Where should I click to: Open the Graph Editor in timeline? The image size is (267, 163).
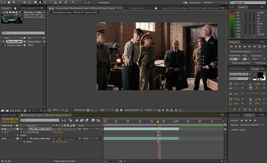[x=98, y=120]
